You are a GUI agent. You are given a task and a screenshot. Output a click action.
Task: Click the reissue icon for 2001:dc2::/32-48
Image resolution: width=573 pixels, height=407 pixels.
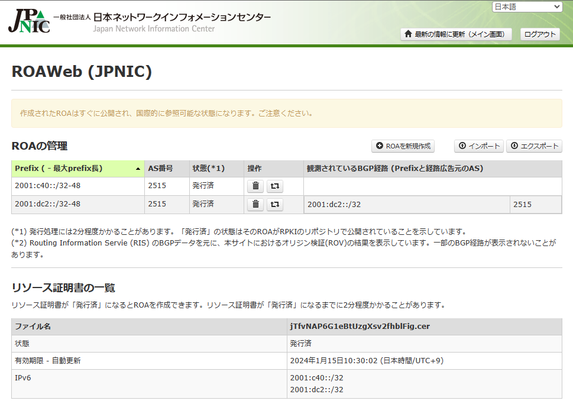(x=275, y=204)
